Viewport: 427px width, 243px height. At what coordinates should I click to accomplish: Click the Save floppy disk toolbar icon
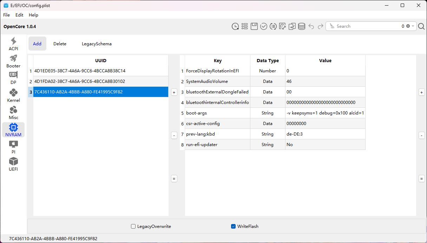[254, 26]
